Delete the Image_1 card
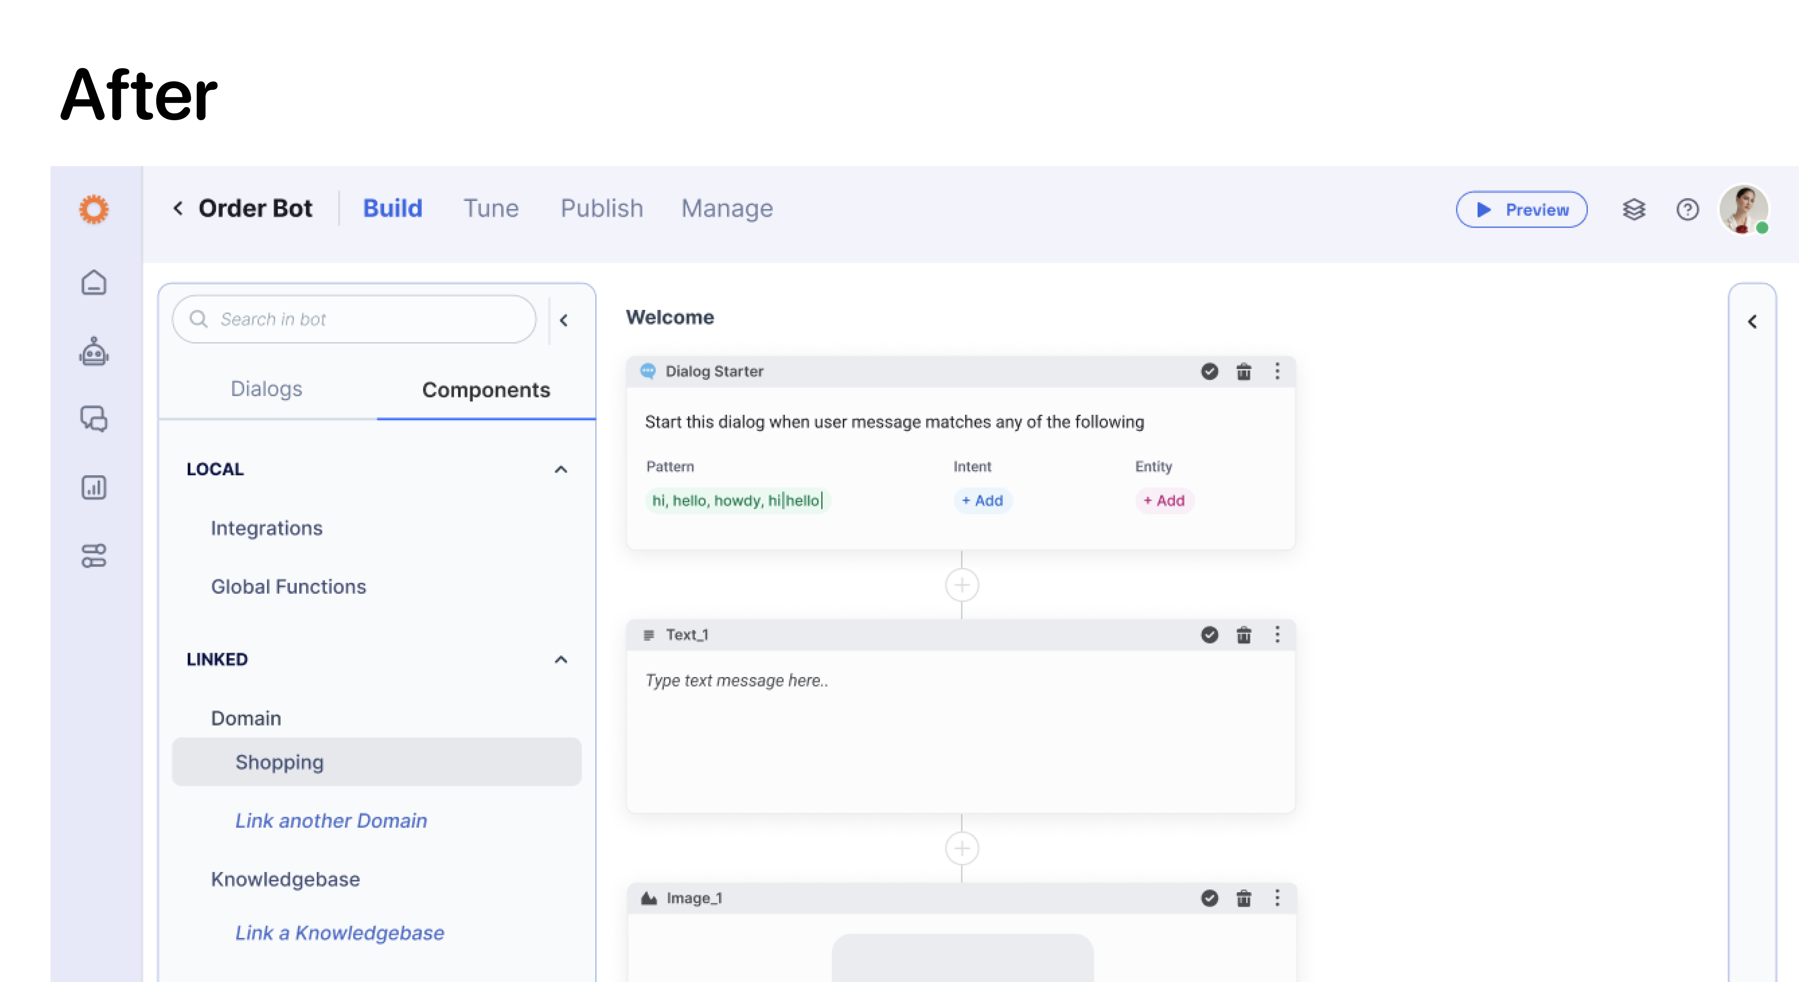Image resolution: width=1799 pixels, height=982 pixels. coord(1244,898)
